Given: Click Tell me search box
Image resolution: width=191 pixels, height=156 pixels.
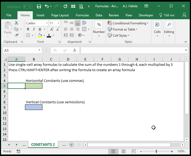Looking at the screenshot, I should tap(167, 15).
